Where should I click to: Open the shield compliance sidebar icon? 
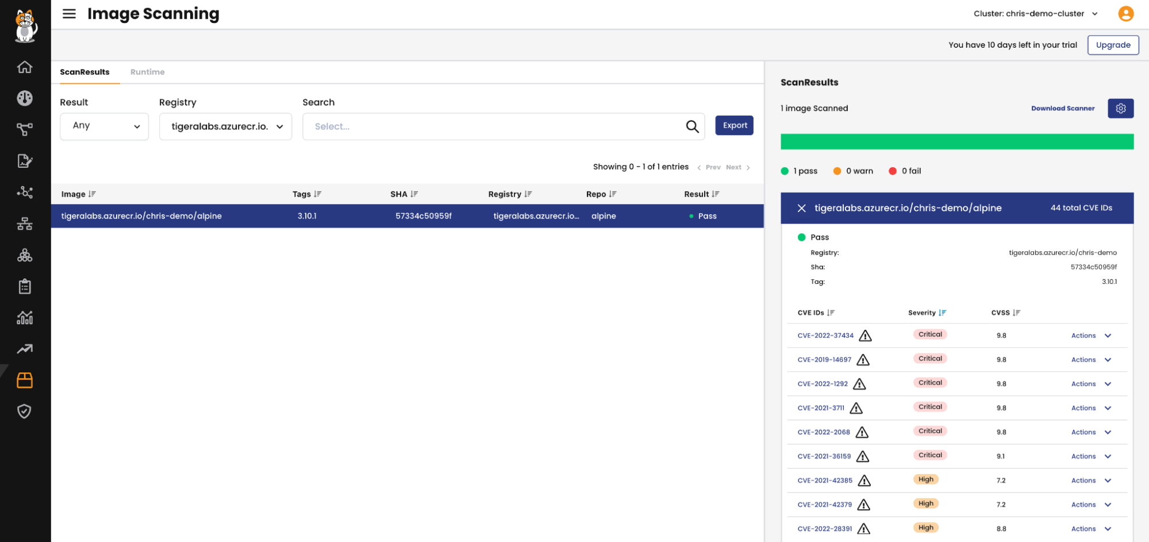[x=24, y=411]
